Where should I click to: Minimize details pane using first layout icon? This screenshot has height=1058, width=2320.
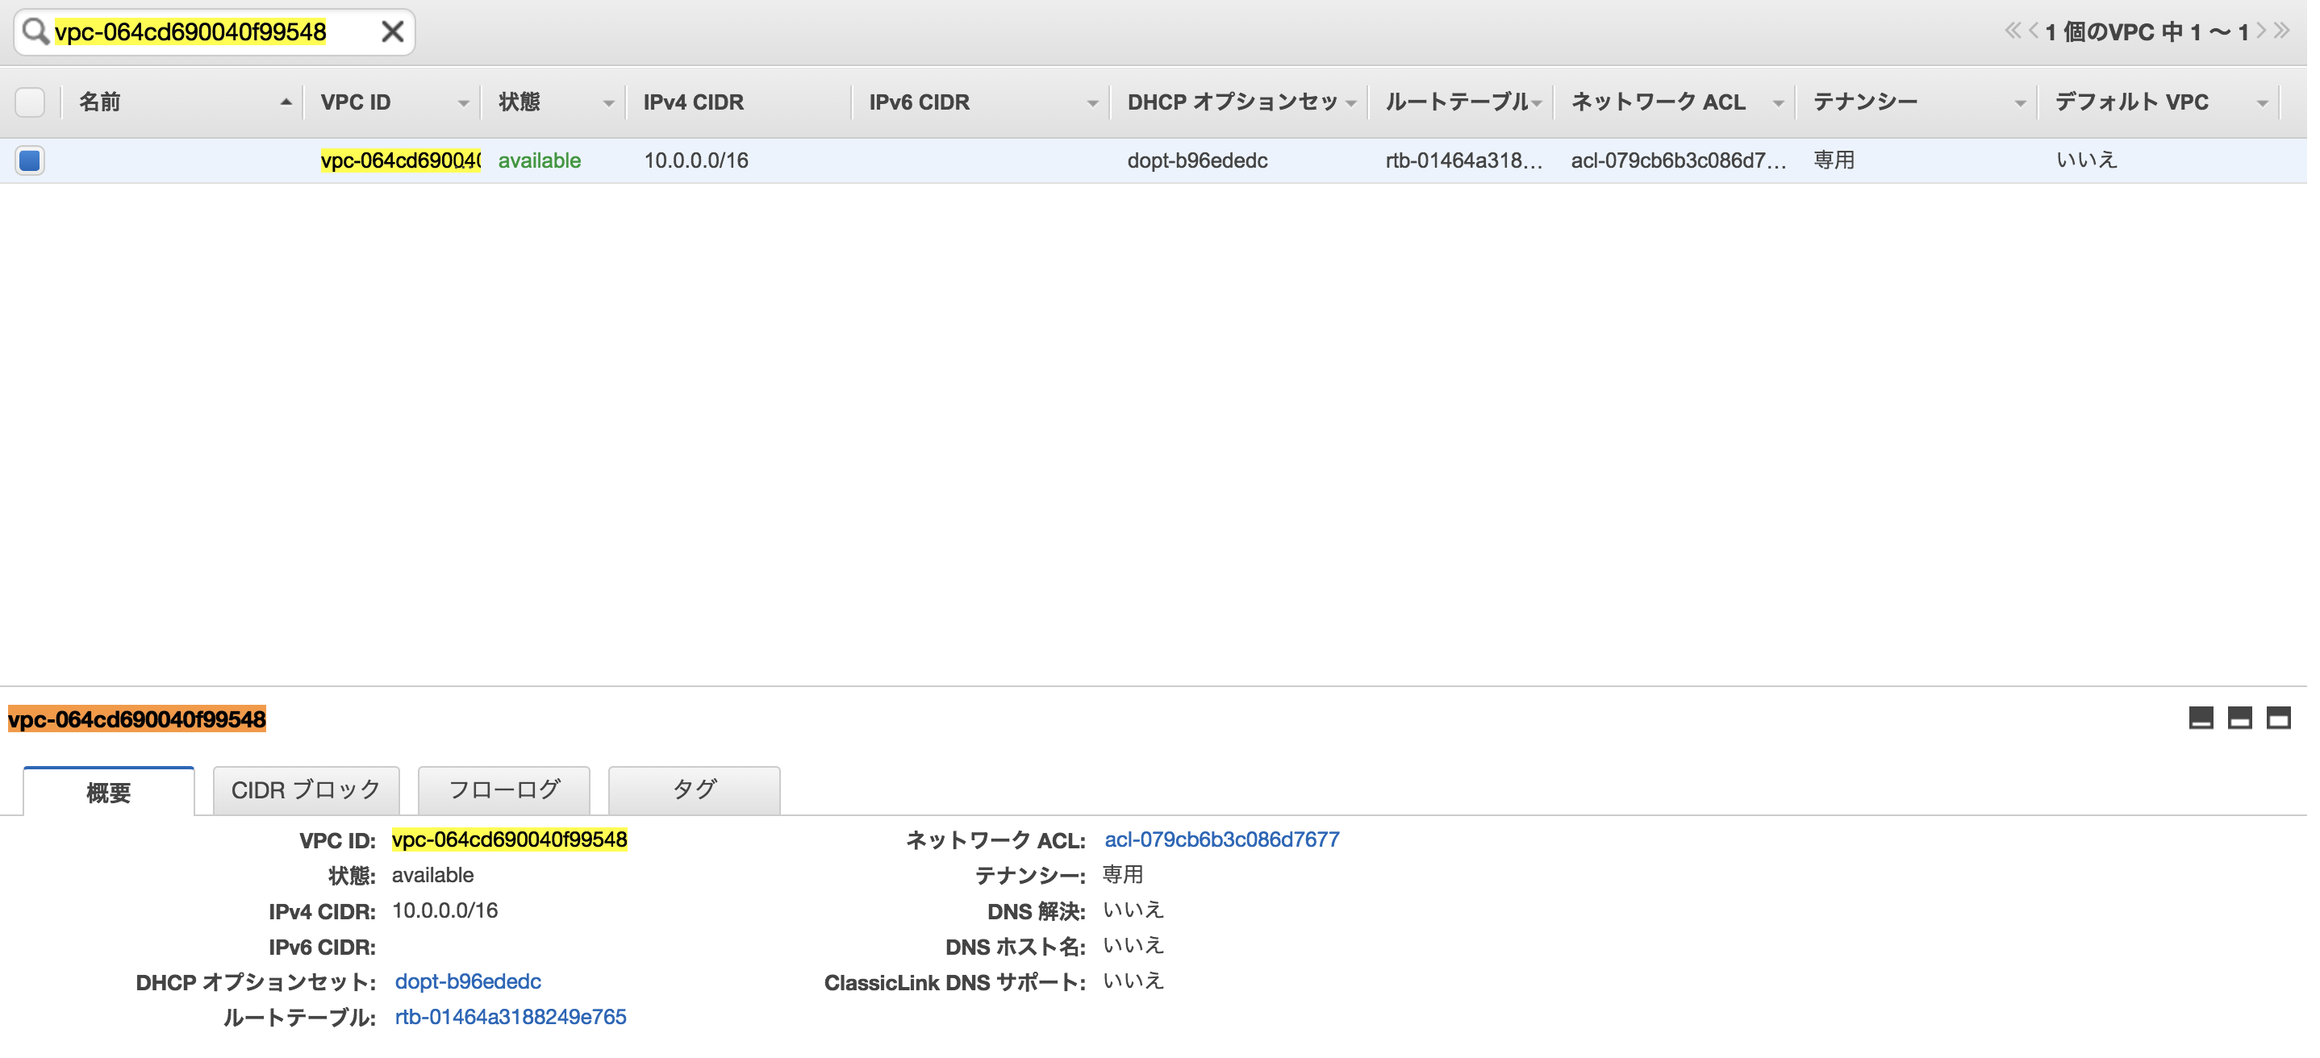(x=2201, y=718)
